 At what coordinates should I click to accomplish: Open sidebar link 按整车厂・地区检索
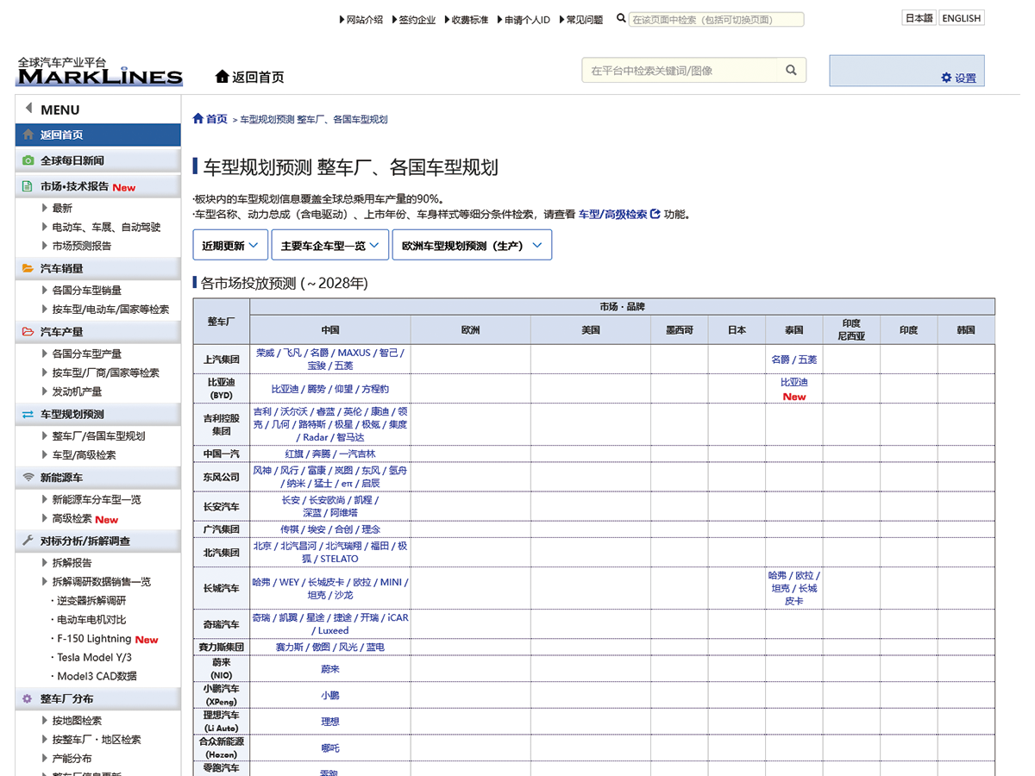pos(96,740)
